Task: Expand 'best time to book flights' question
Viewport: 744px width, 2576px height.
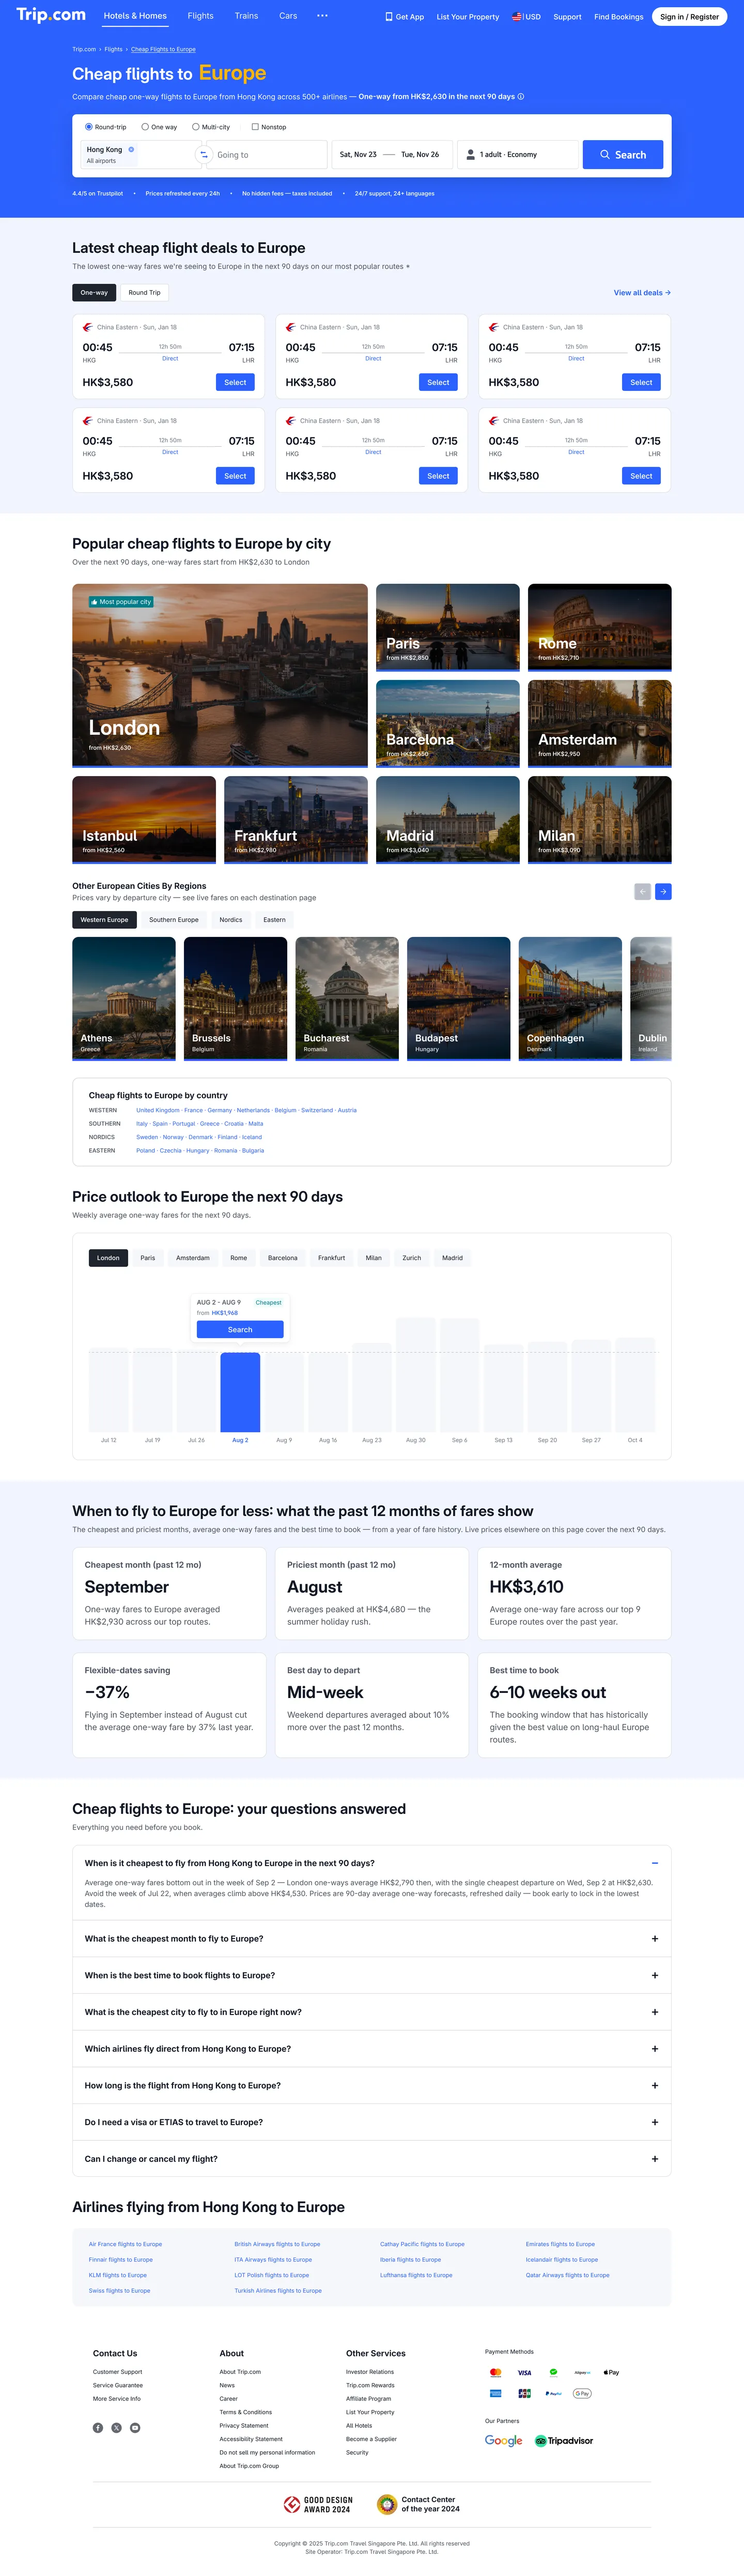Action: 371,1975
